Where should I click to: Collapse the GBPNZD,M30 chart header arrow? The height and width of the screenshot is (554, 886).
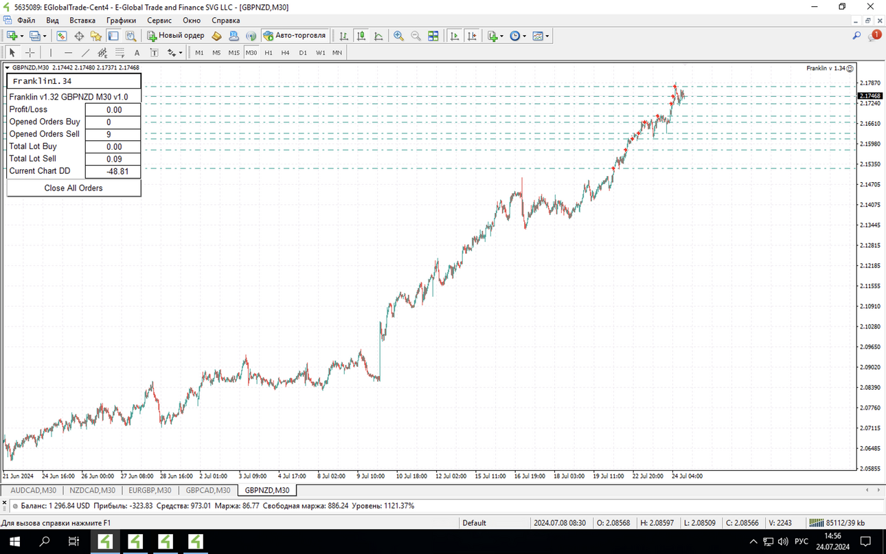coord(8,67)
